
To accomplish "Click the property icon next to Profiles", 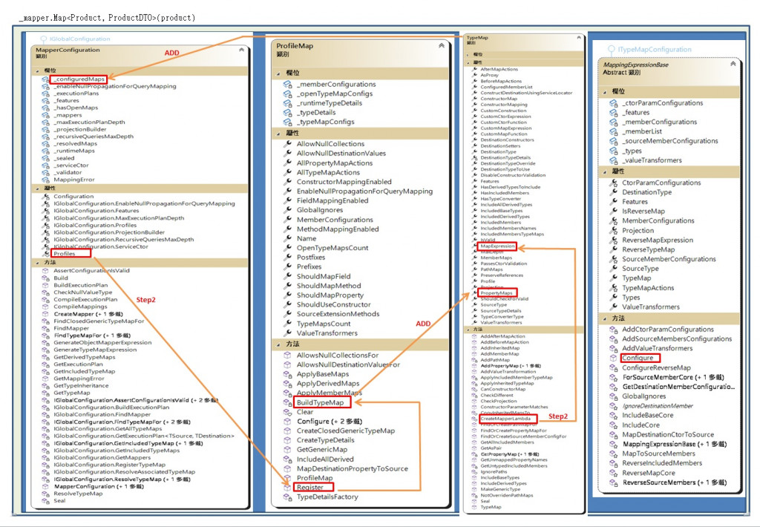I will tap(45, 254).
